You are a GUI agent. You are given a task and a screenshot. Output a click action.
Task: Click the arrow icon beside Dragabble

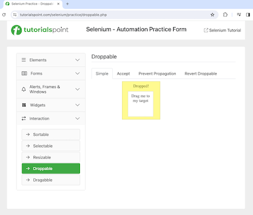tap(28, 180)
